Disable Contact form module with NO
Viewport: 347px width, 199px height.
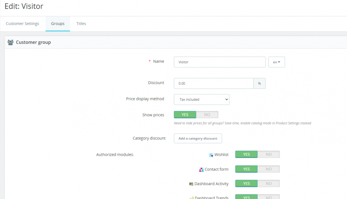point(269,169)
